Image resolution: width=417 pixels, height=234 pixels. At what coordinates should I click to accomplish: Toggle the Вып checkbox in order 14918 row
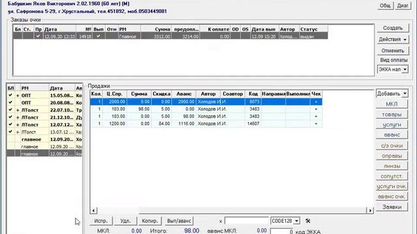[98, 36]
